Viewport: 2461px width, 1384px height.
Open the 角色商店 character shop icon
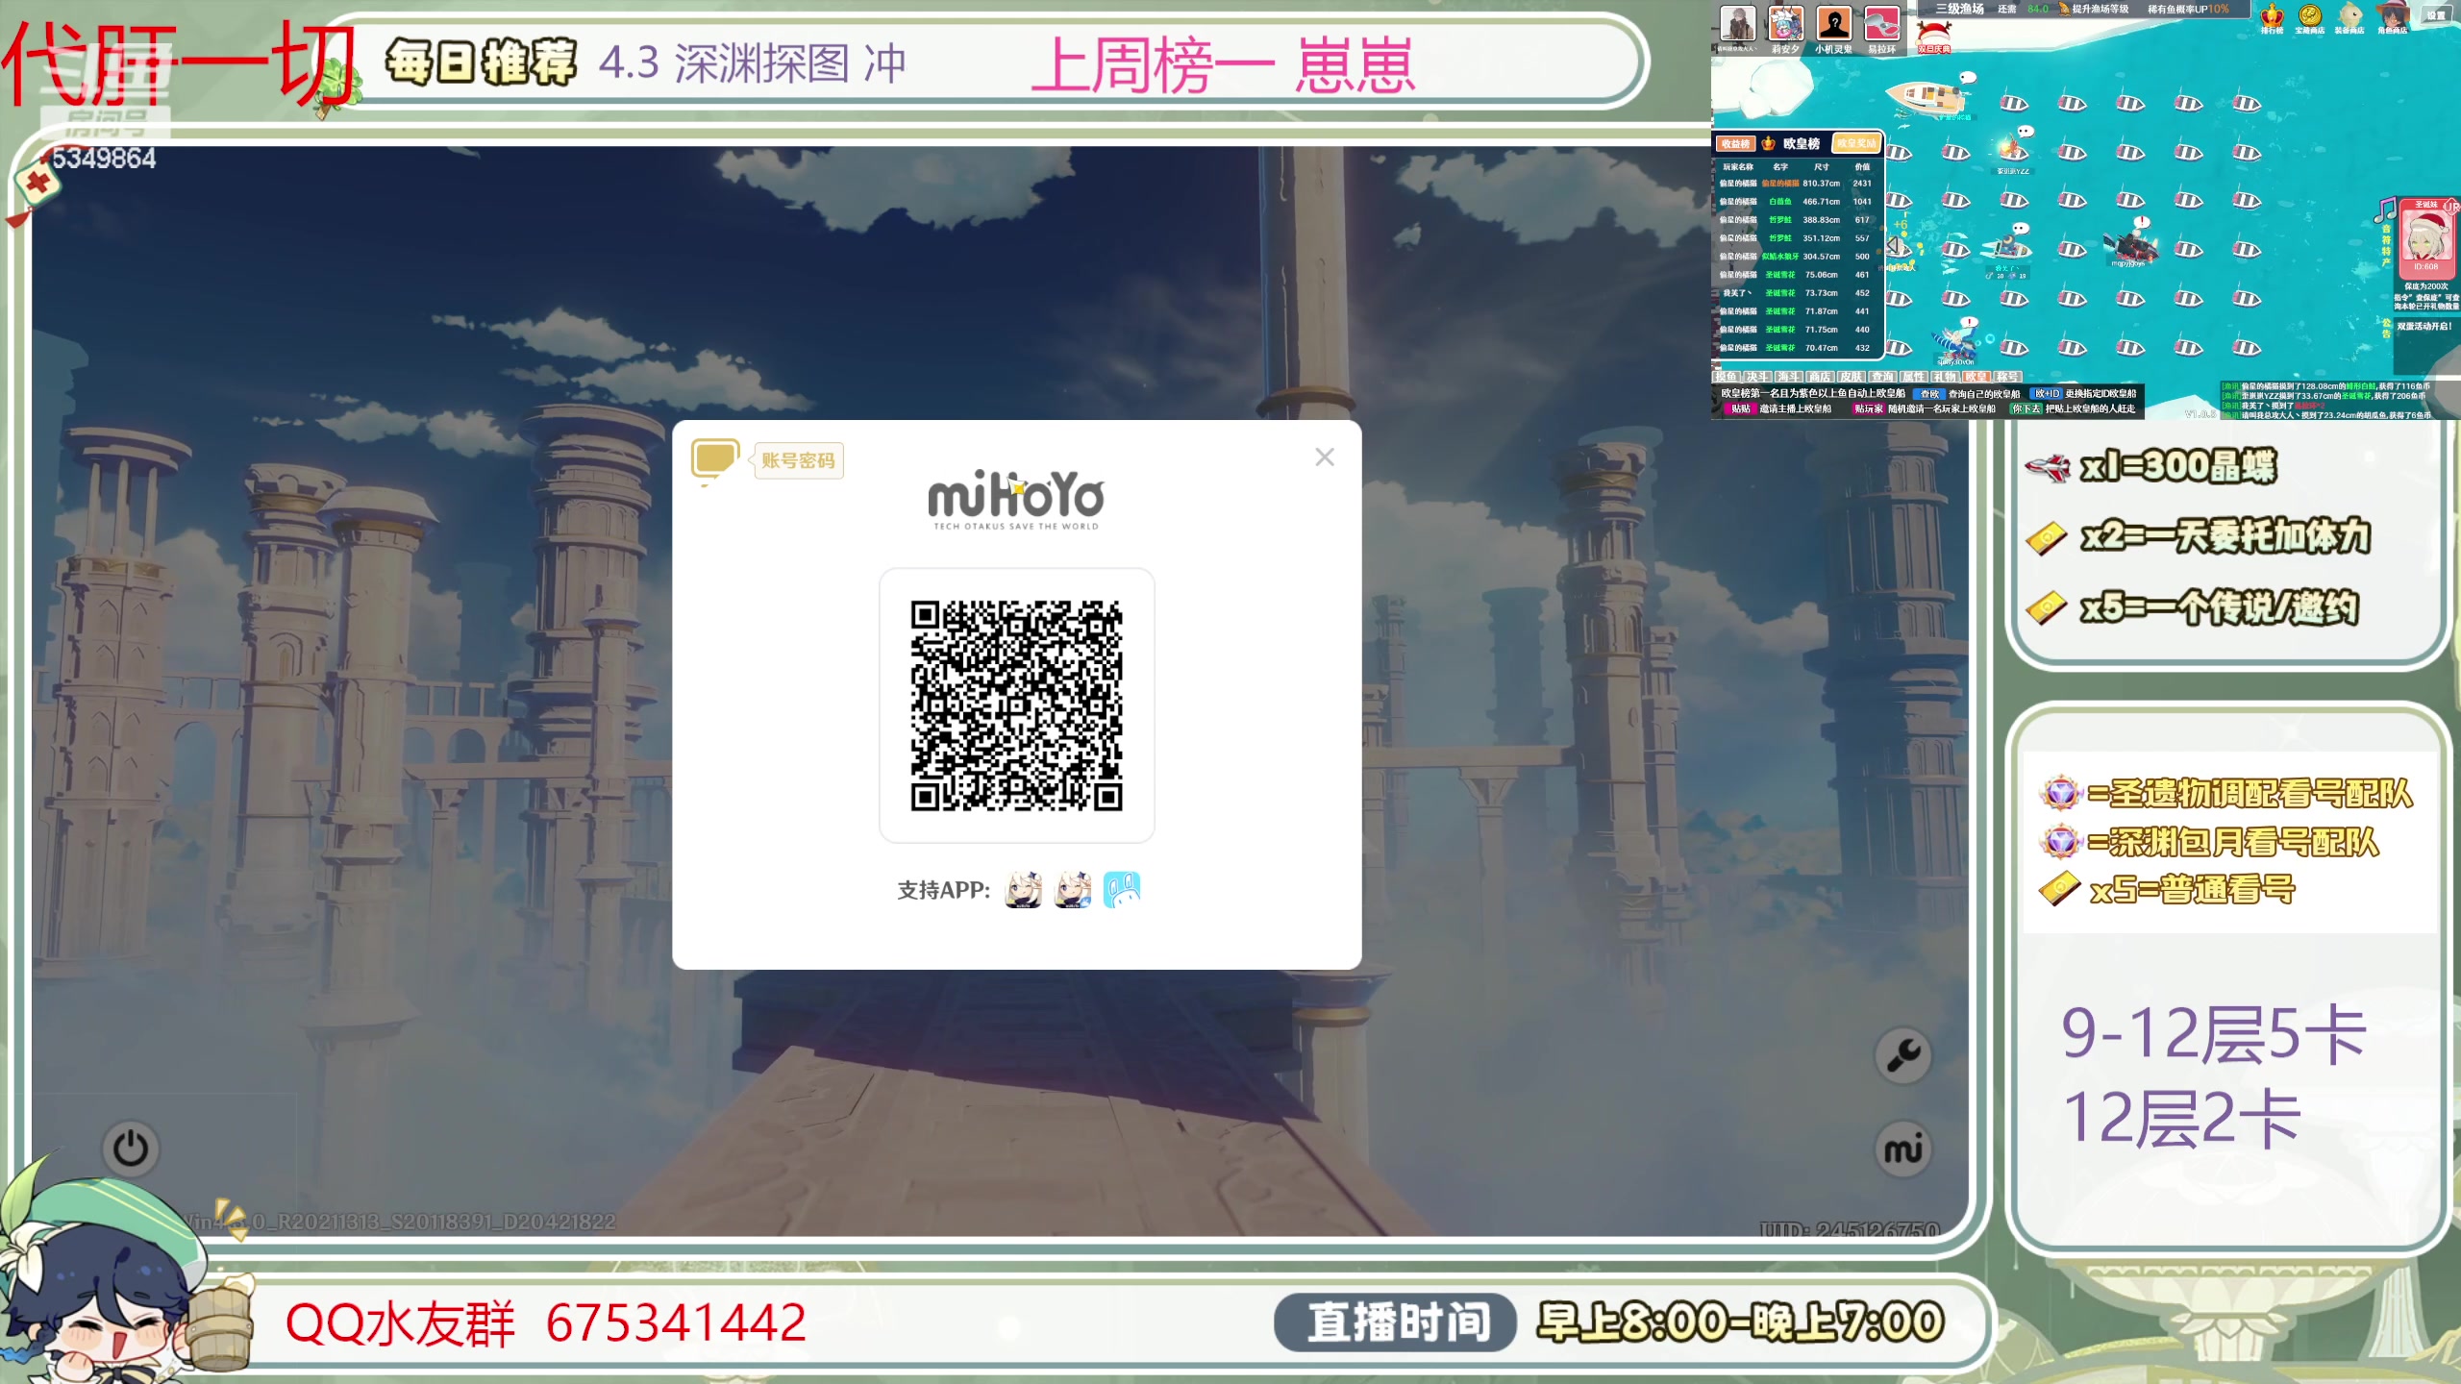(x=2393, y=15)
